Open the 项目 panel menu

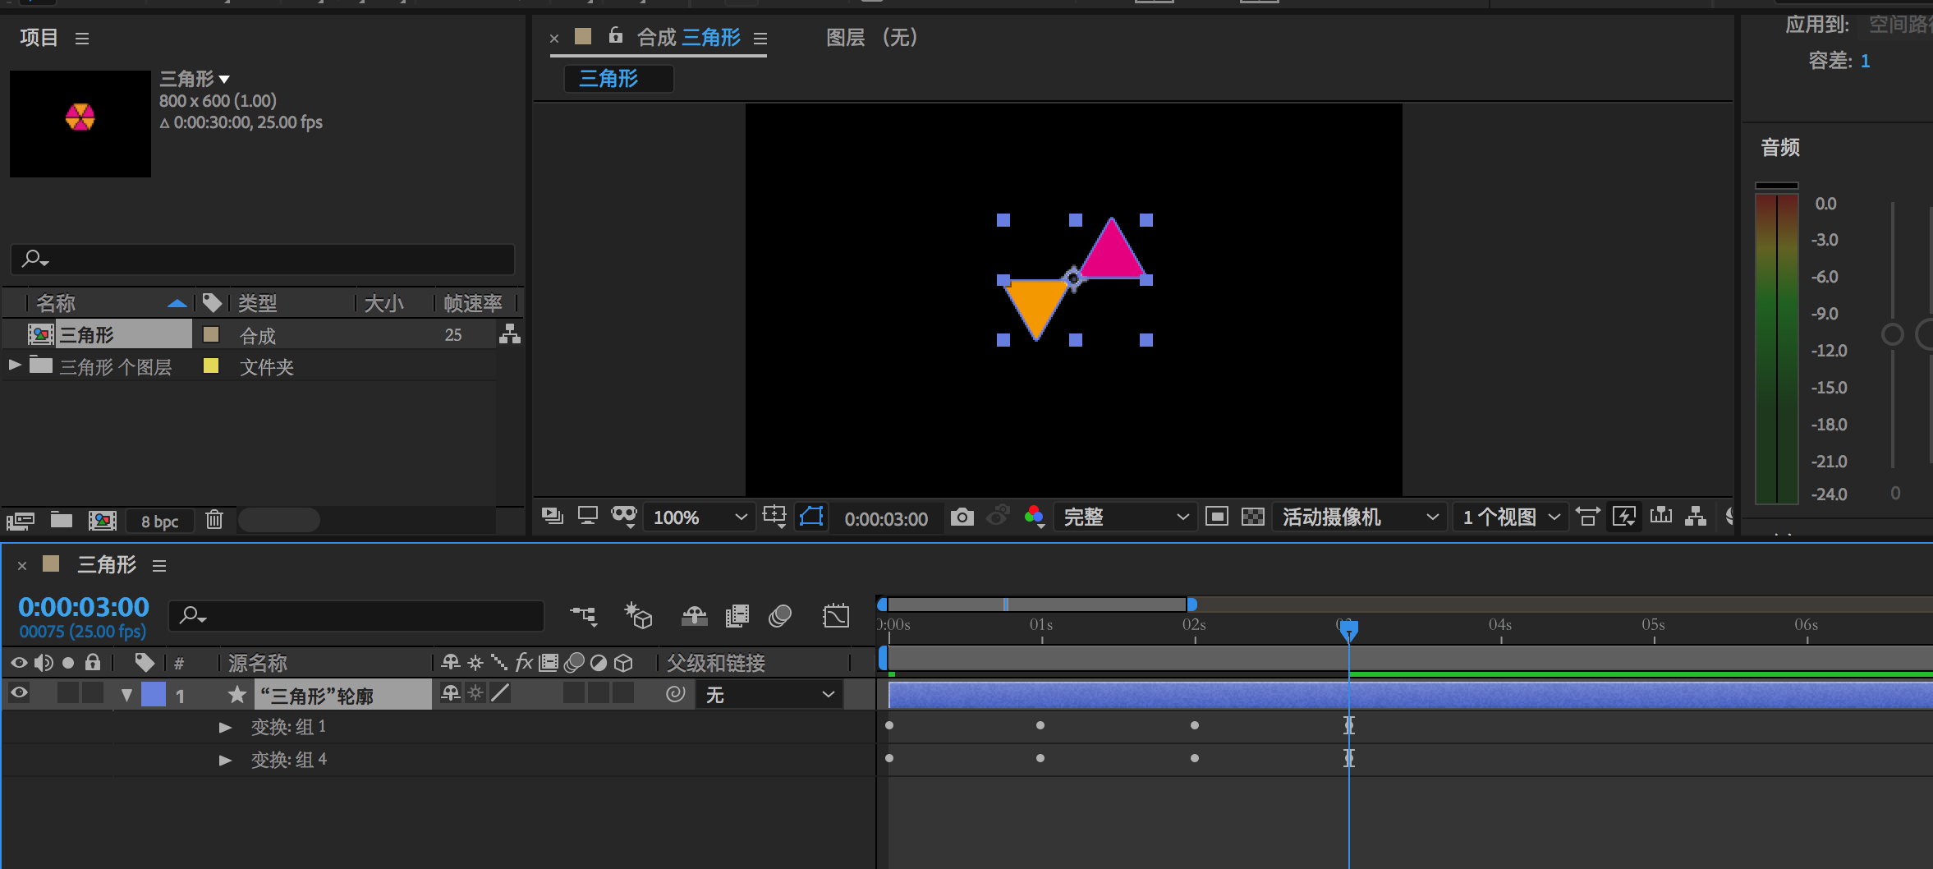[82, 39]
